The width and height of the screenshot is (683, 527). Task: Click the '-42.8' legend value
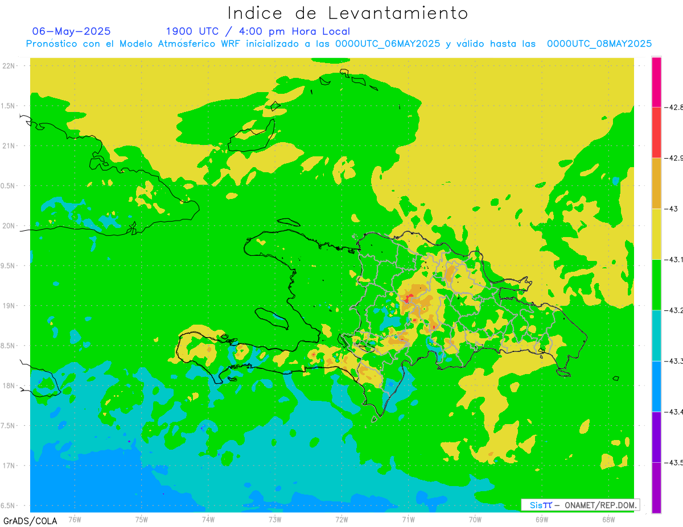tap(673, 107)
